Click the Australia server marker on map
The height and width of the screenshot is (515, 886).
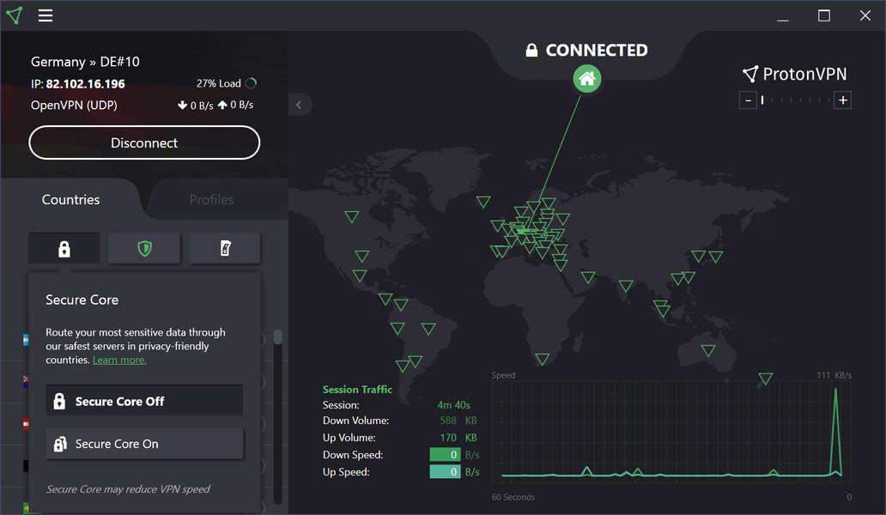pyautogui.click(x=708, y=351)
